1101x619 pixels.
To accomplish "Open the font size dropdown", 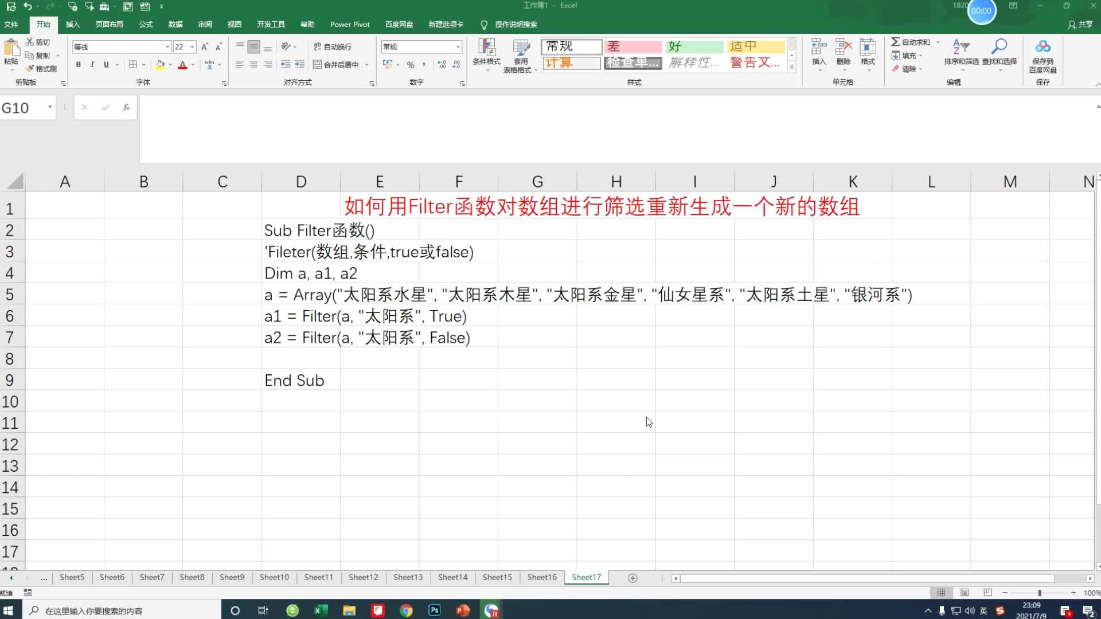I will pos(192,47).
